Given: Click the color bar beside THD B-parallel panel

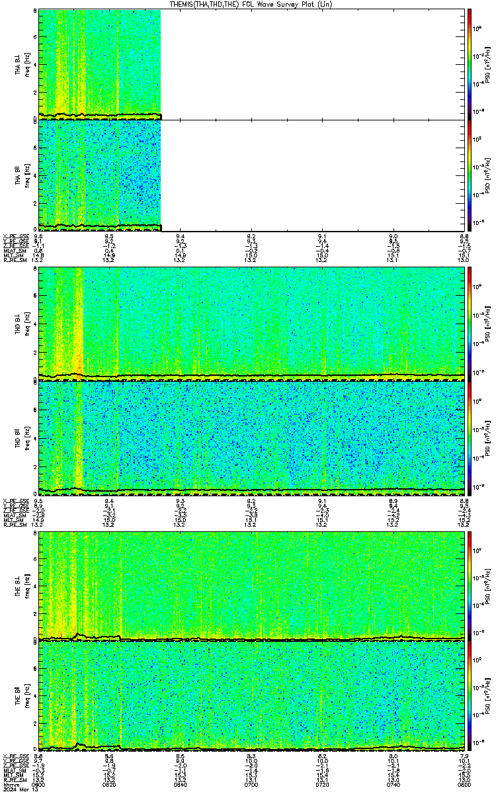Looking at the screenshot, I should pyautogui.click(x=470, y=437).
